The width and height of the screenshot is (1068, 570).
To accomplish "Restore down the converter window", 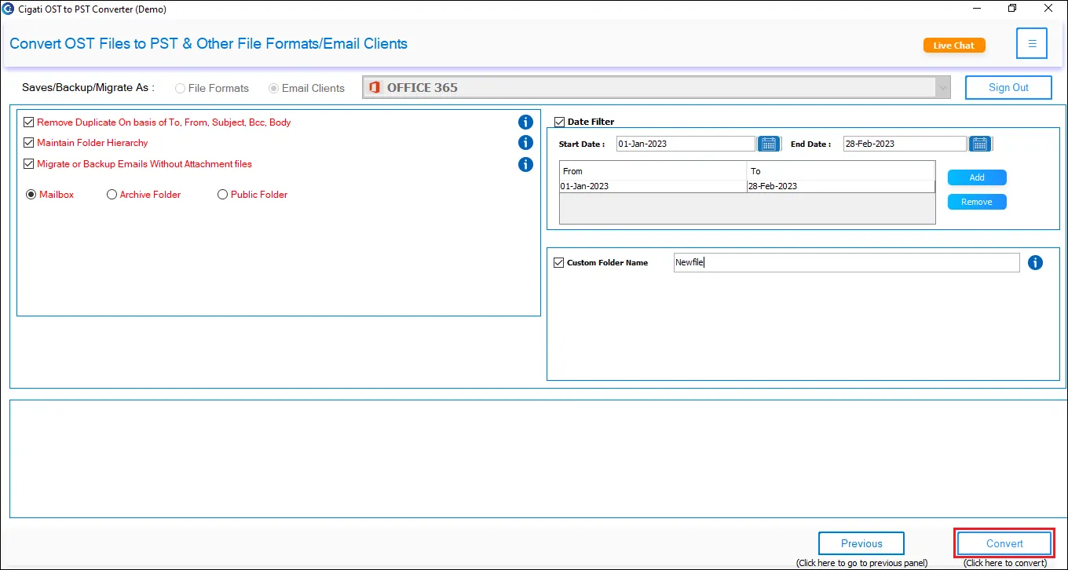I will click(1012, 9).
